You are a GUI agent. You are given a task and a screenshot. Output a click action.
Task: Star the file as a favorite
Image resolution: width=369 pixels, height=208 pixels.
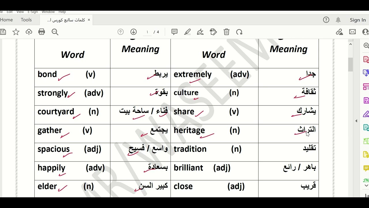(16, 32)
